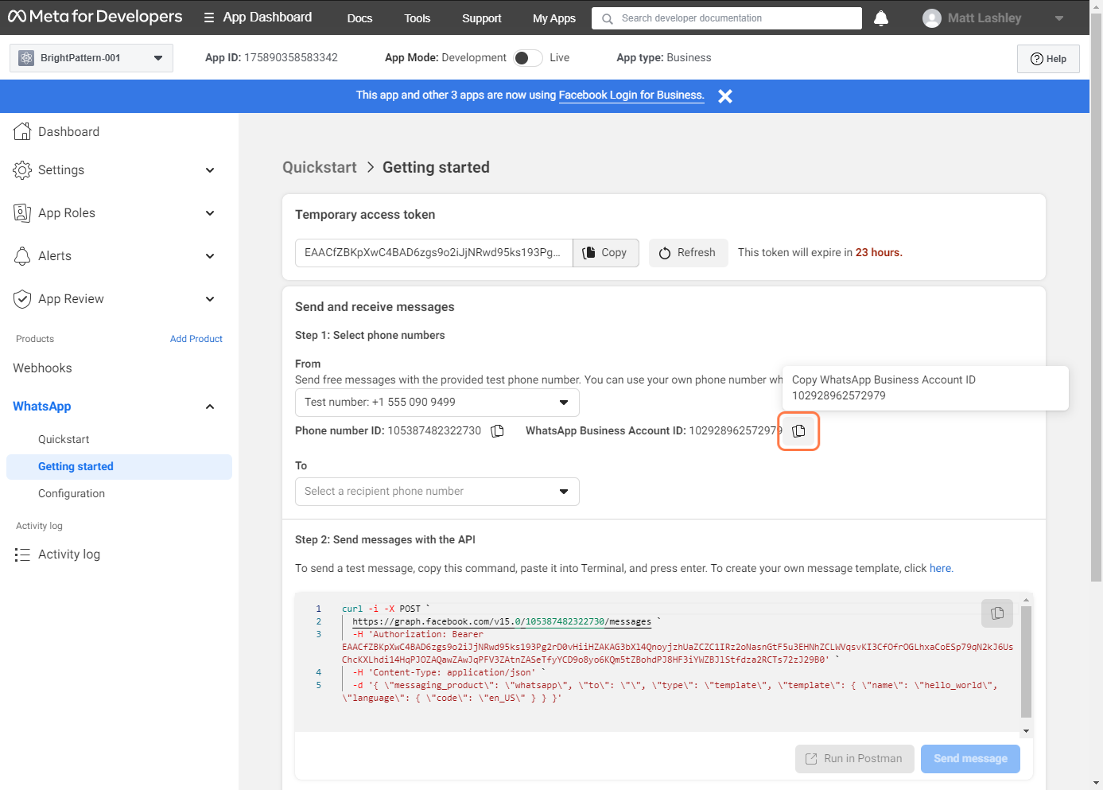The width and height of the screenshot is (1103, 790).
Task: Click the Add Product link
Action: [x=196, y=339]
